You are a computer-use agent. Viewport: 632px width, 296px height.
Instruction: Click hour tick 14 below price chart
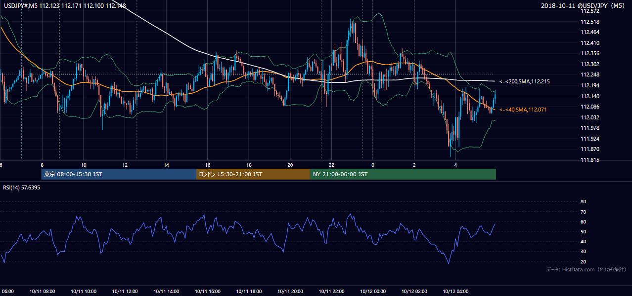point(167,165)
